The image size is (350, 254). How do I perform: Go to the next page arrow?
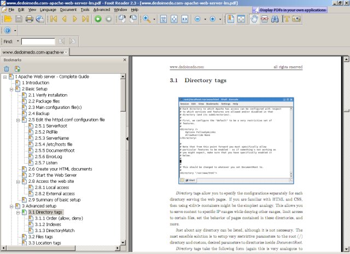[75, 19]
